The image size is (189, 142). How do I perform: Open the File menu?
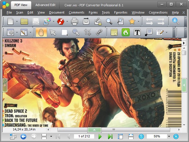pos(9,13)
